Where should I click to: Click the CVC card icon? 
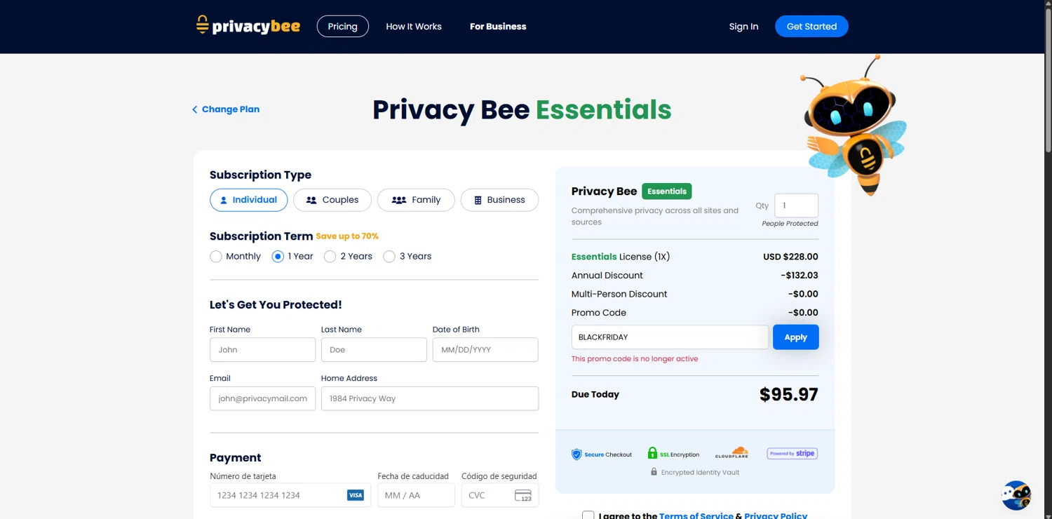coord(523,495)
